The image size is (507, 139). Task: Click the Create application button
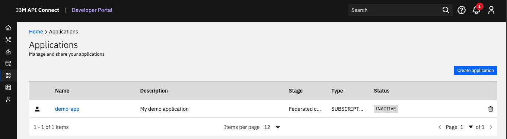(x=476, y=71)
